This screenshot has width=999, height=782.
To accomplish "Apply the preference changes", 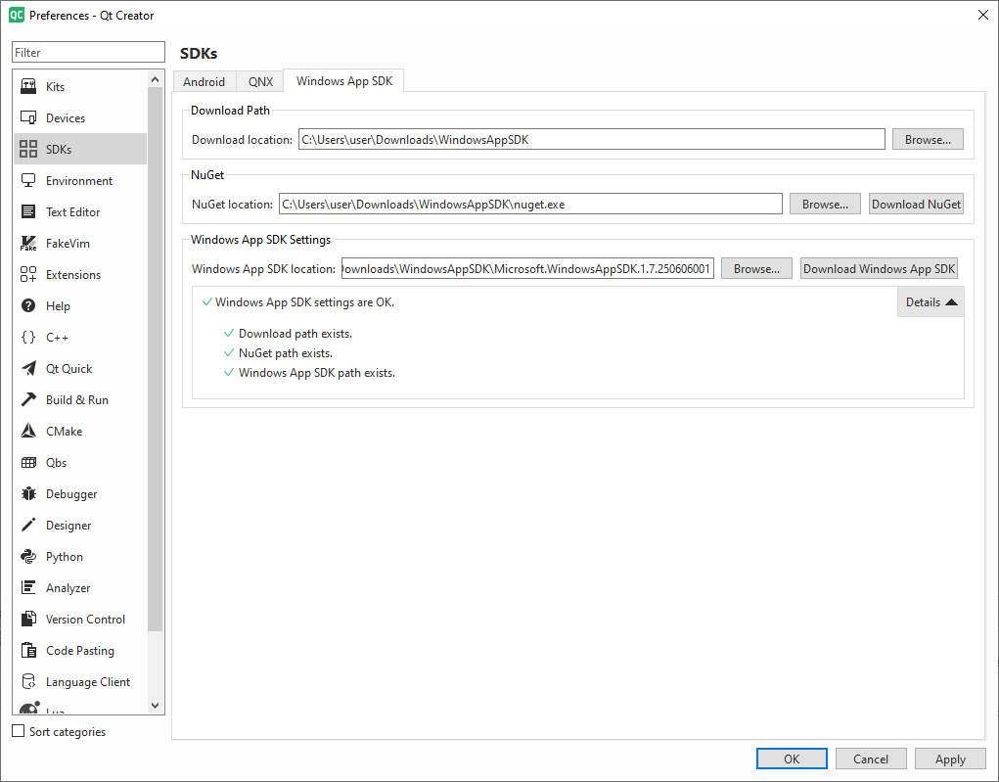I will point(950,759).
